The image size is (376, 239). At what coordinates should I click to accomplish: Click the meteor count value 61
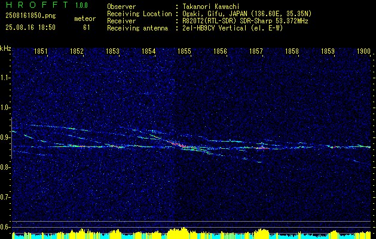point(86,27)
